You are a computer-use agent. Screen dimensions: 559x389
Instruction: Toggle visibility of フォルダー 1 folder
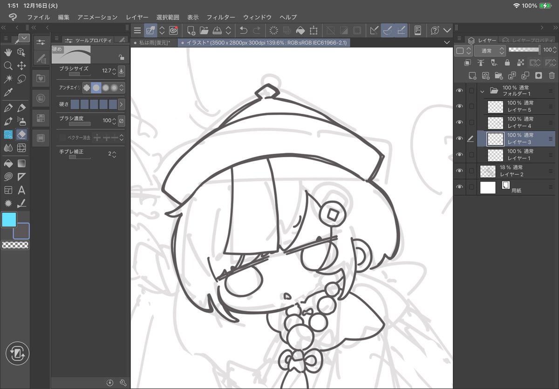pos(460,90)
